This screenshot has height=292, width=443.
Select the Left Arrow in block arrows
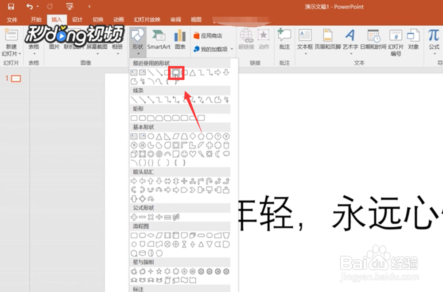(x=142, y=181)
